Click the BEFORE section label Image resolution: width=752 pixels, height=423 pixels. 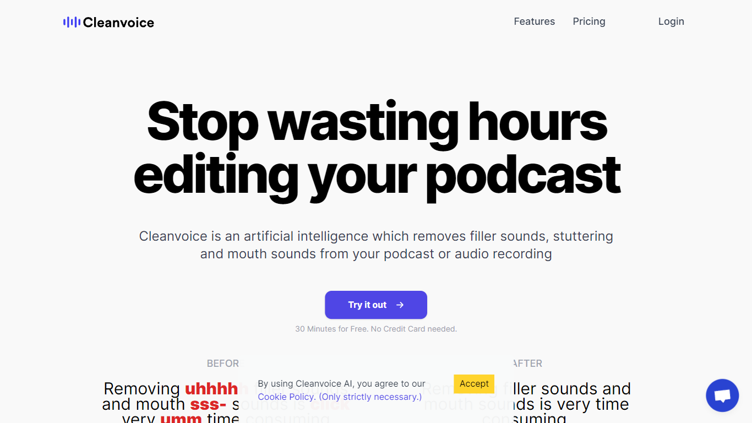[x=222, y=364]
